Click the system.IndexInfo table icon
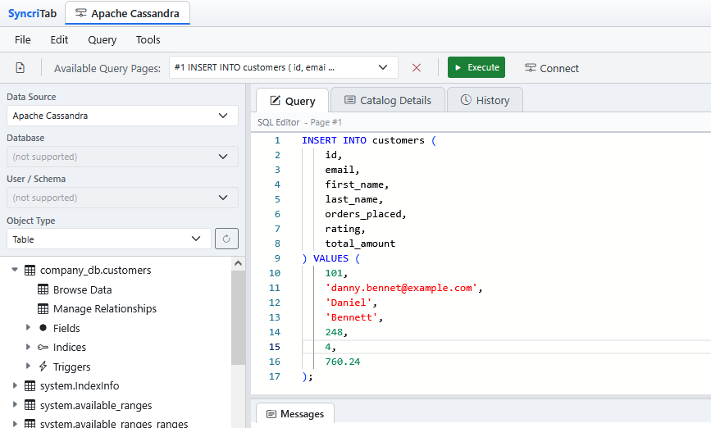The image size is (711, 428). coord(30,386)
